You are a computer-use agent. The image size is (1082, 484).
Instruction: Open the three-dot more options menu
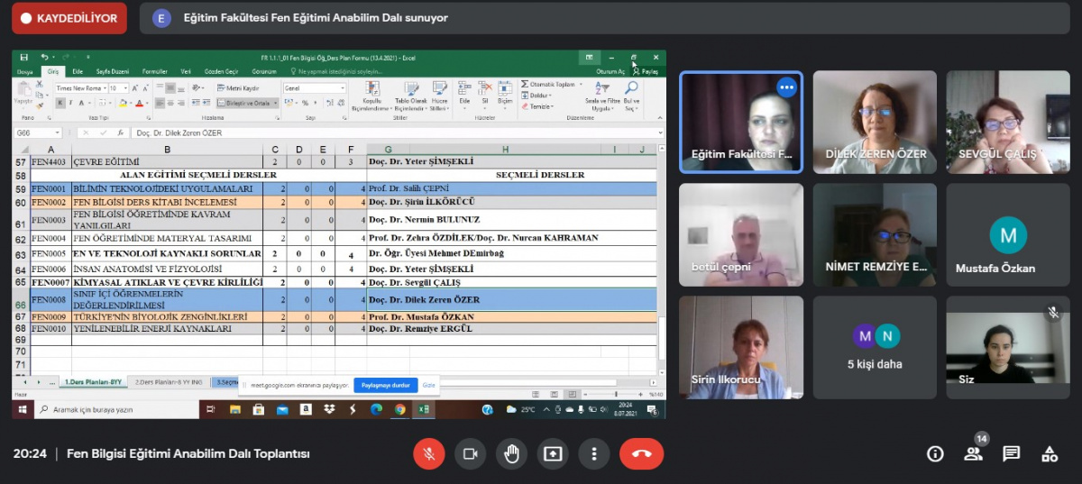click(593, 453)
